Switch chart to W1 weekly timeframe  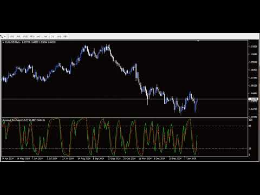59,36
